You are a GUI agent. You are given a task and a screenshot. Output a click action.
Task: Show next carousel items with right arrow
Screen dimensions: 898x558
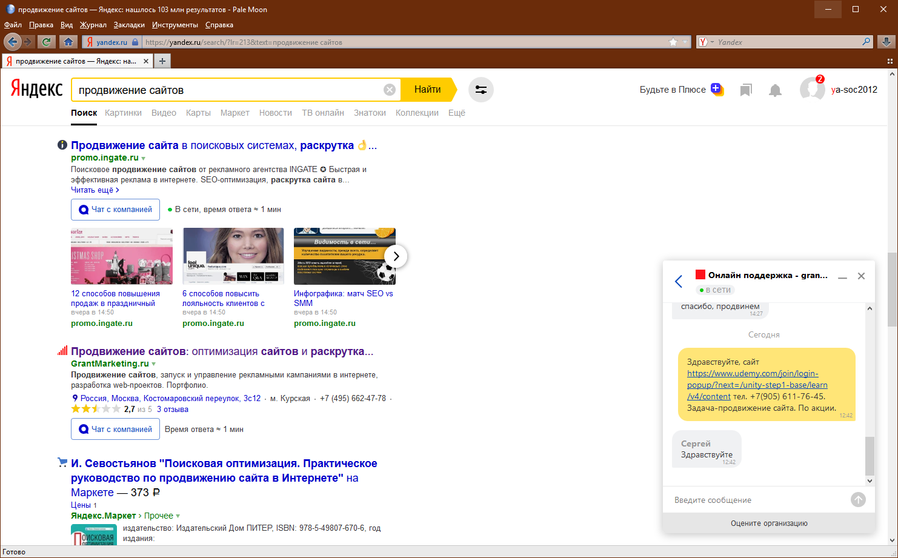pyautogui.click(x=396, y=256)
